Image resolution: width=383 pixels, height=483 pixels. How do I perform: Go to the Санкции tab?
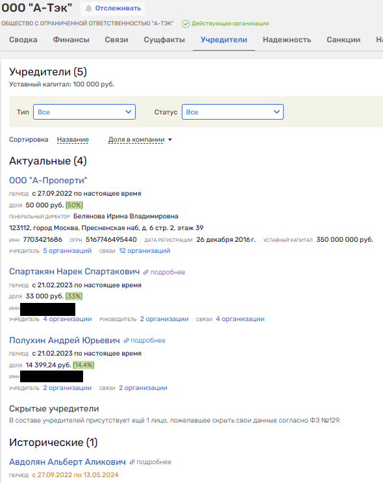click(x=343, y=40)
